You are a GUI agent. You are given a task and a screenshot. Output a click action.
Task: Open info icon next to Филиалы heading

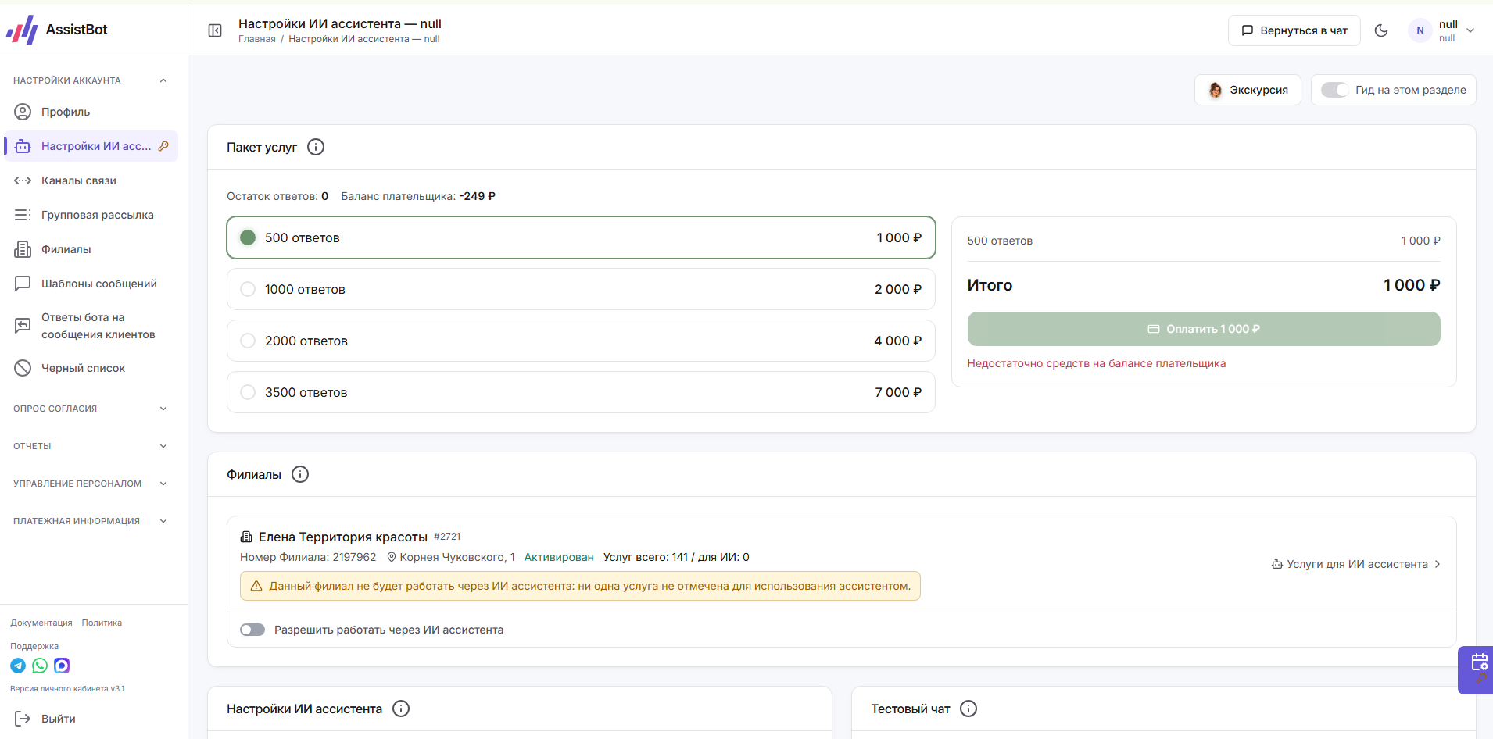[300, 474]
